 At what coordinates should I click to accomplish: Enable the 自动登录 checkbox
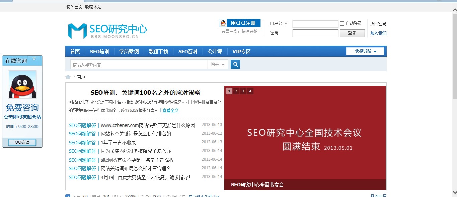tap(342, 24)
